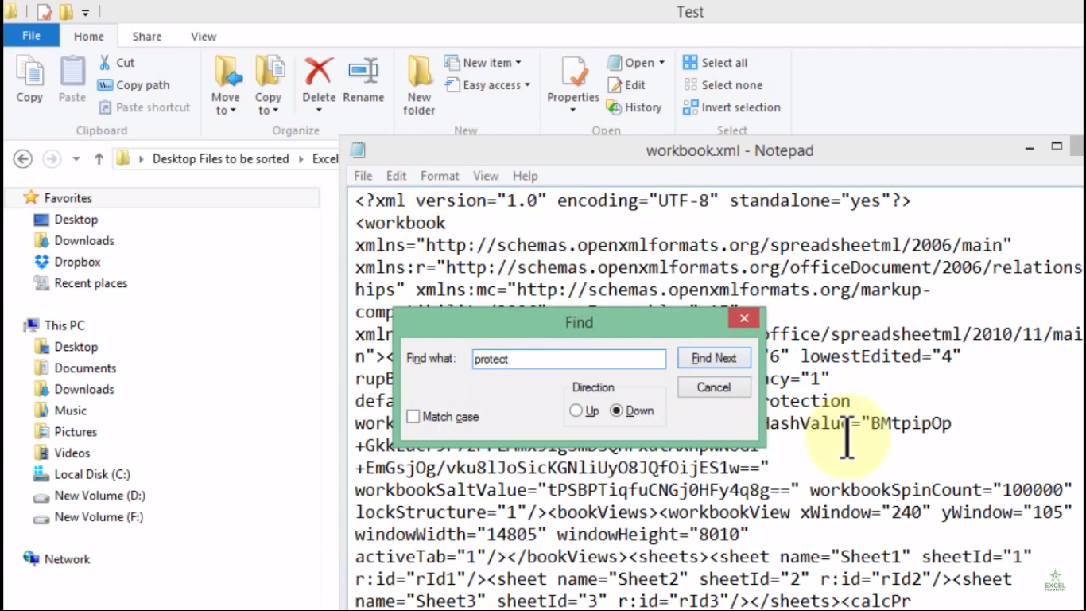Viewport: 1086px width, 611px height.
Task: Switch to the View ribbon tab in Explorer
Action: click(204, 36)
